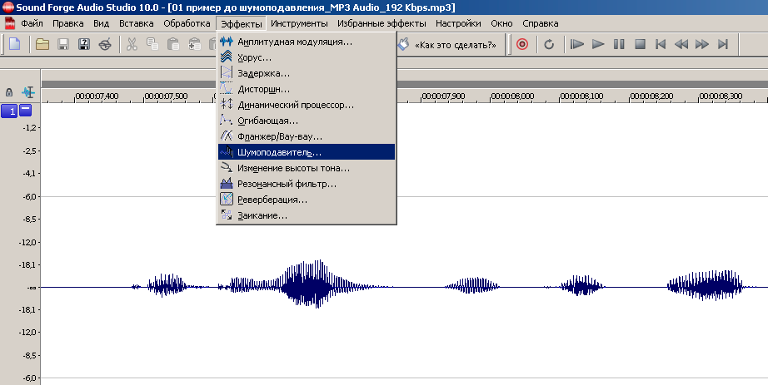The width and height of the screenshot is (768, 385).
Task: Click the Paste clipboard icon
Action: pyautogui.click(x=173, y=44)
